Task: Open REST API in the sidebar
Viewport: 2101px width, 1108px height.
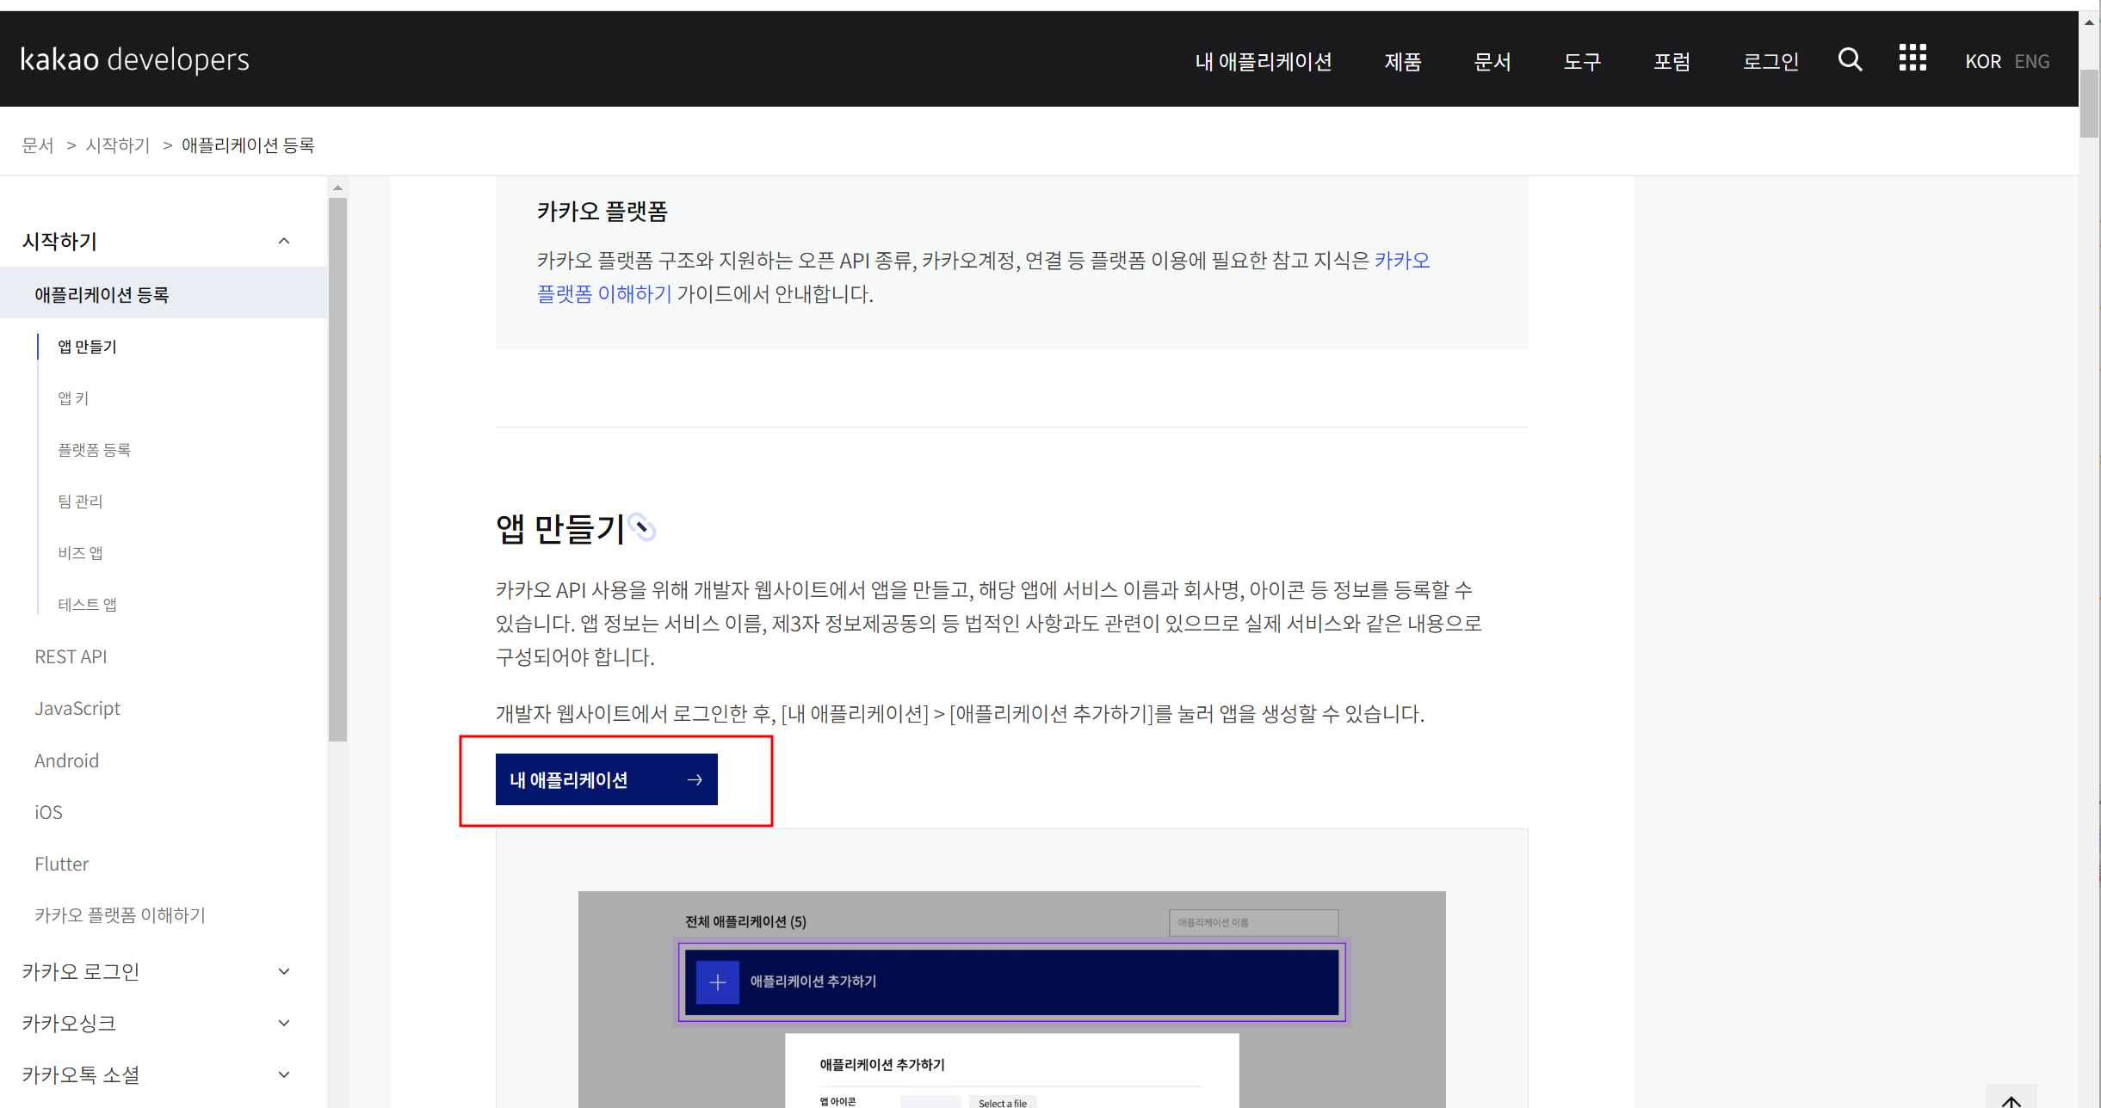Action: tap(71, 656)
